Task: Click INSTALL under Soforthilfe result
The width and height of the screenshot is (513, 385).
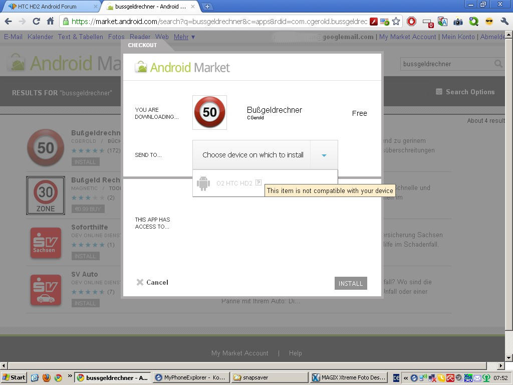Action: (x=85, y=256)
